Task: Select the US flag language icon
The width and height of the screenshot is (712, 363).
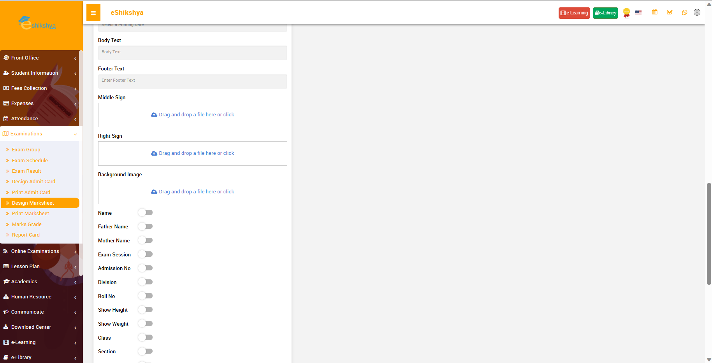Action: click(x=638, y=13)
